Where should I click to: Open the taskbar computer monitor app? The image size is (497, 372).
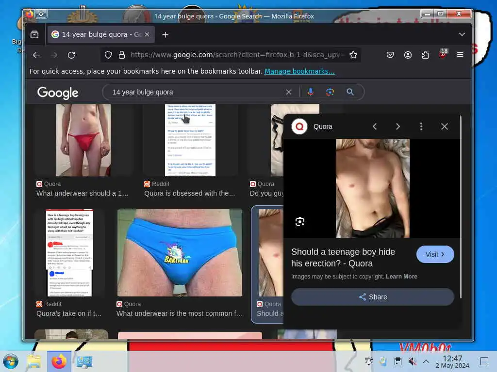coord(84,361)
